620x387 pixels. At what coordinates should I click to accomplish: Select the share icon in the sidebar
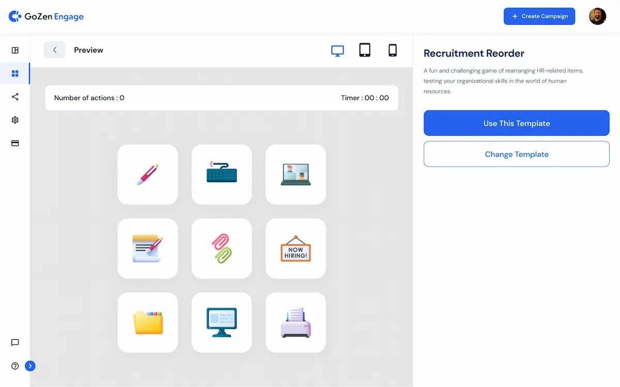click(14, 96)
